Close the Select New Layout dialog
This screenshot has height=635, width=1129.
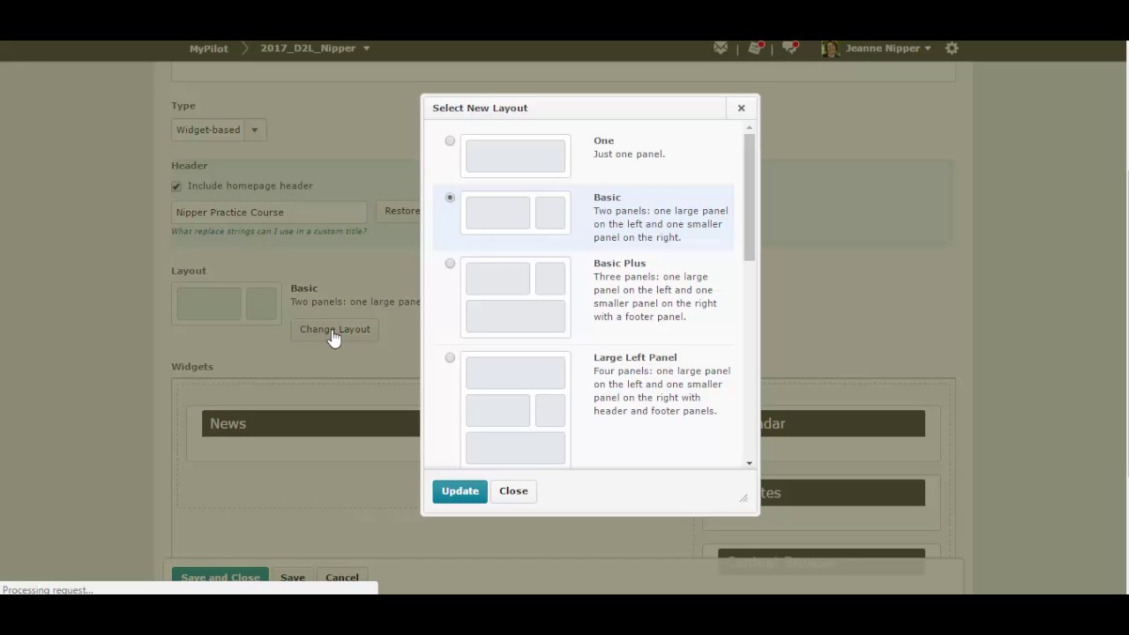(x=741, y=108)
